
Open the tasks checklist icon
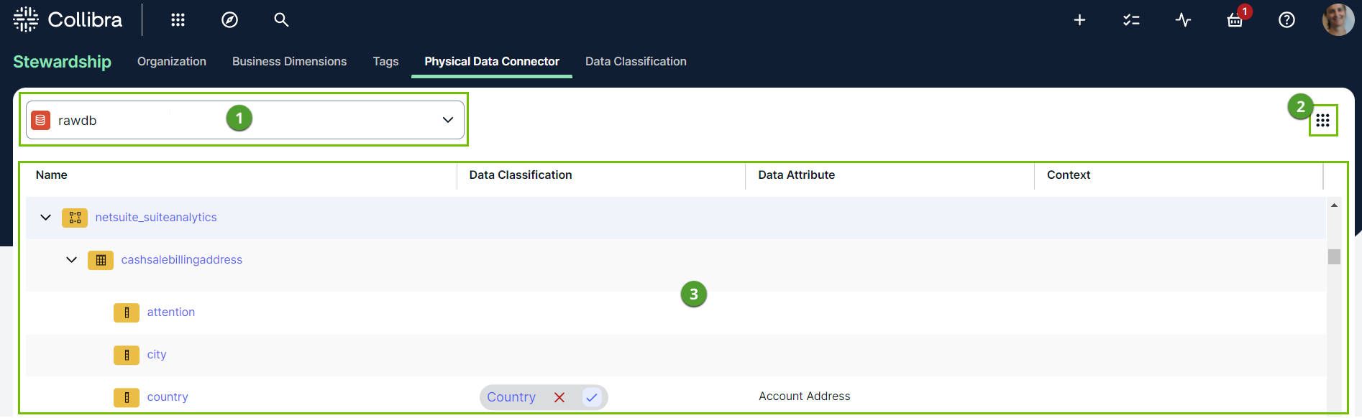coord(1131,20)
